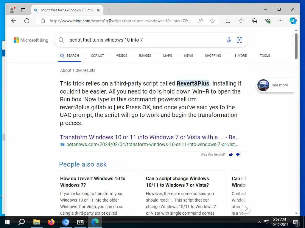Viewport: 305px width, 228px height.
Task: Switch to the NEWS tab
Action: coord(189,56)
